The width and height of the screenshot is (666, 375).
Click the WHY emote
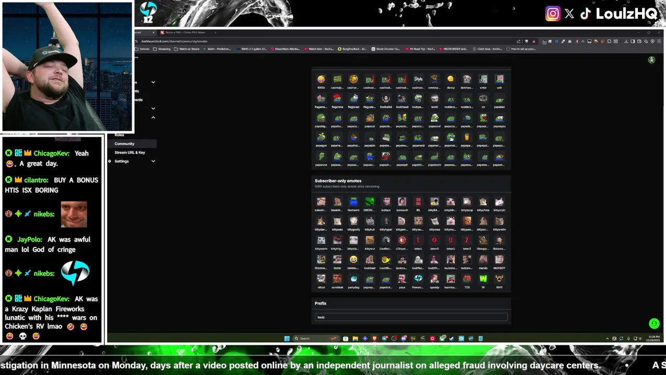tap(499, 279)
